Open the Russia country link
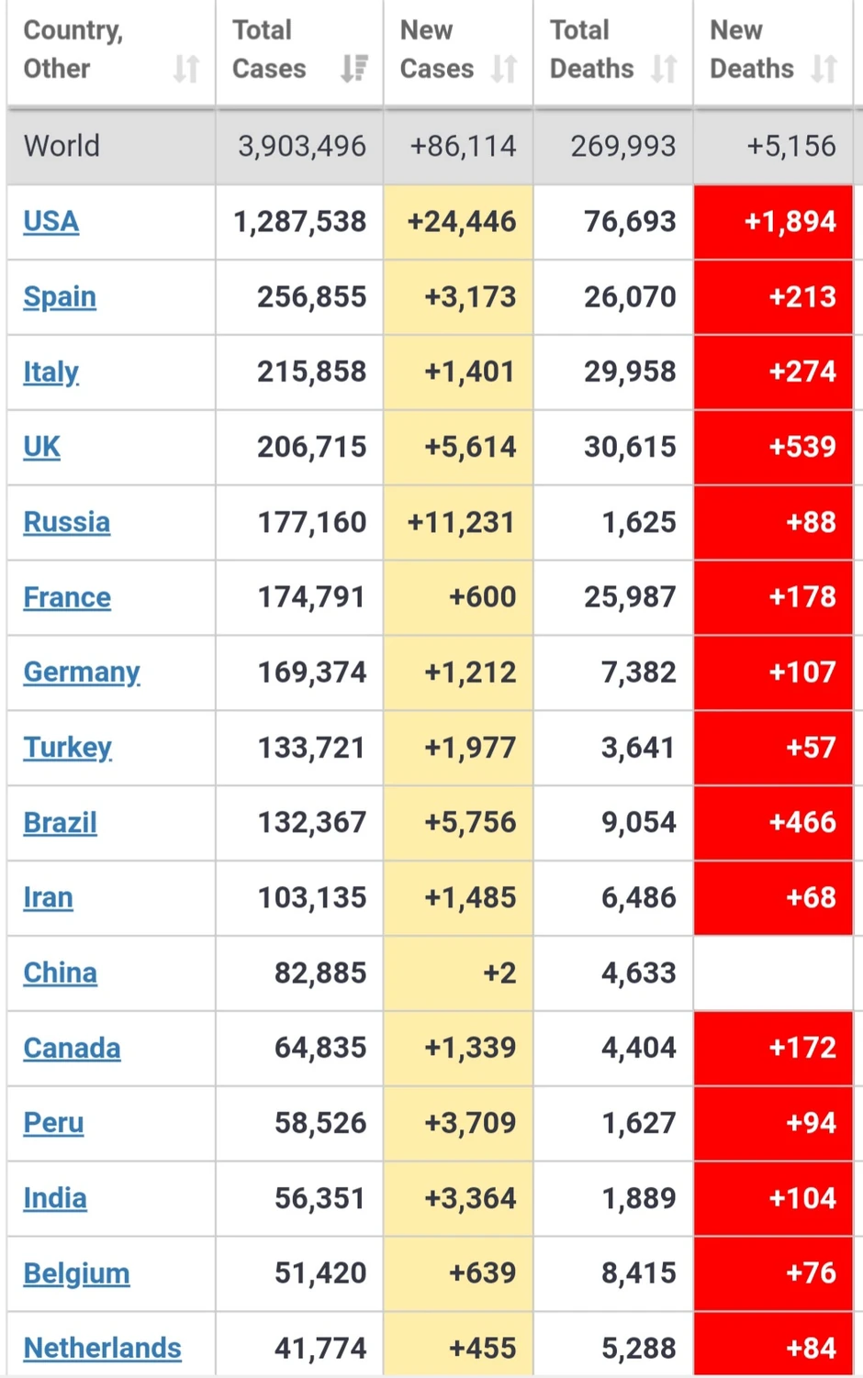The width and height of the screenshot is (863, 1378). pos(67,523)
